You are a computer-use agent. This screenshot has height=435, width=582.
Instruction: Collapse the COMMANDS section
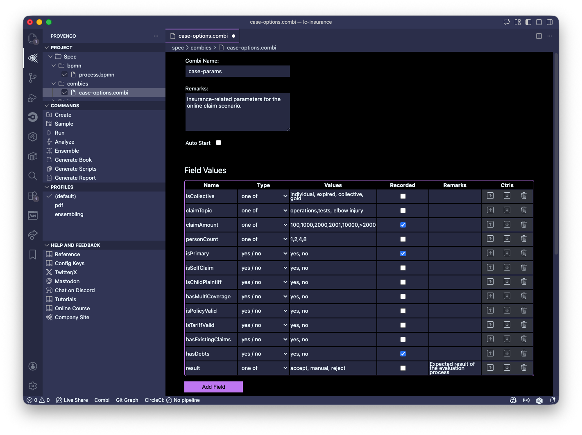click(x=65, y=106)
